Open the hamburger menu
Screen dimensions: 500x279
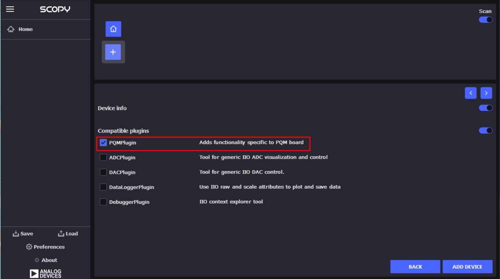[10, 9]
